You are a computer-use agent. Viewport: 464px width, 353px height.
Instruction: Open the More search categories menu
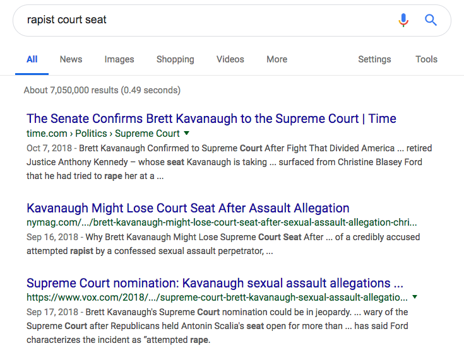pos(277,59)
